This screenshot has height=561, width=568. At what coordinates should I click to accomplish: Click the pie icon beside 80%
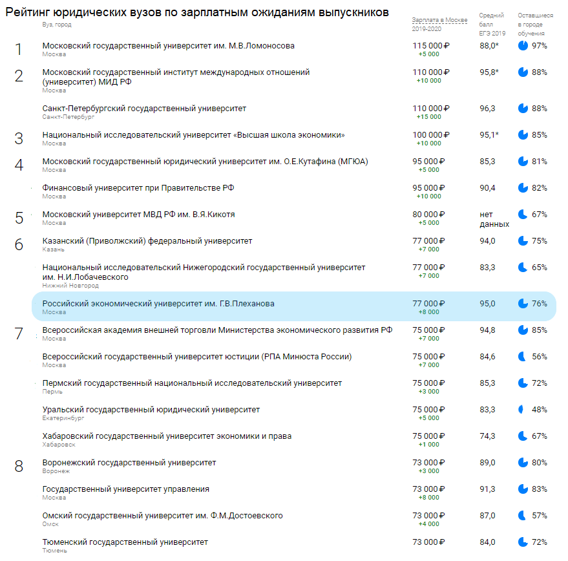pos(523,462)
